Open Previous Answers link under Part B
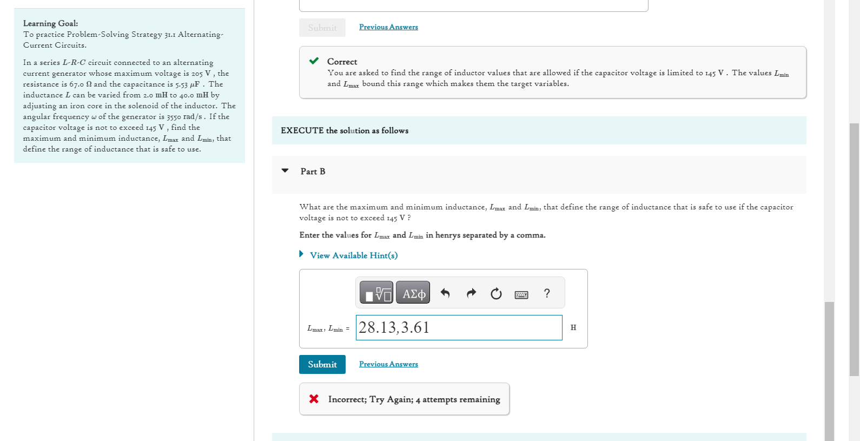Screen dimensions: 860x441 (388, 364)
